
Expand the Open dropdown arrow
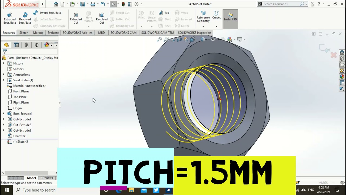[77, 4]
